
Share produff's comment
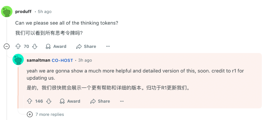pos(86,46)
